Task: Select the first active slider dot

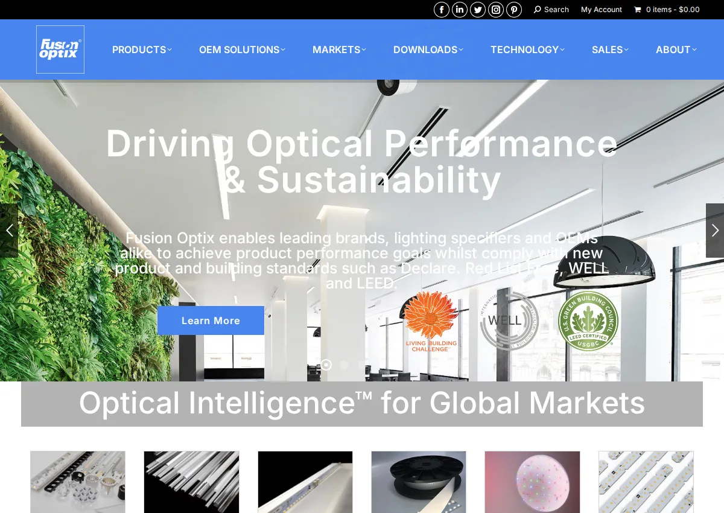Action: [x=326, y=365]
